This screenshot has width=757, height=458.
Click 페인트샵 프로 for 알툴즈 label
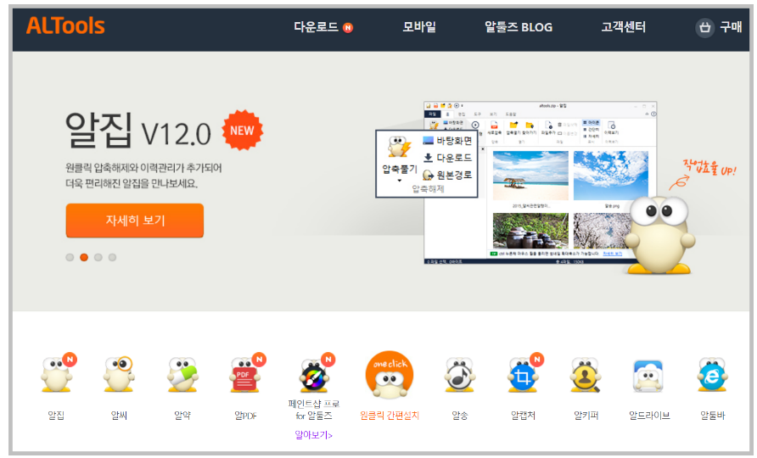pyautogui.click(x=313, y=410)
